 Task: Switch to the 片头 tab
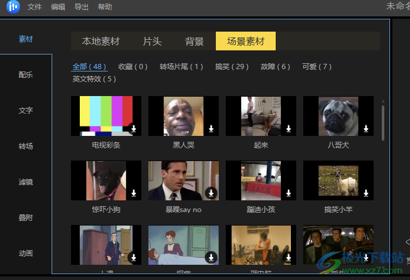pyautogui.click(x=152, y=41)
